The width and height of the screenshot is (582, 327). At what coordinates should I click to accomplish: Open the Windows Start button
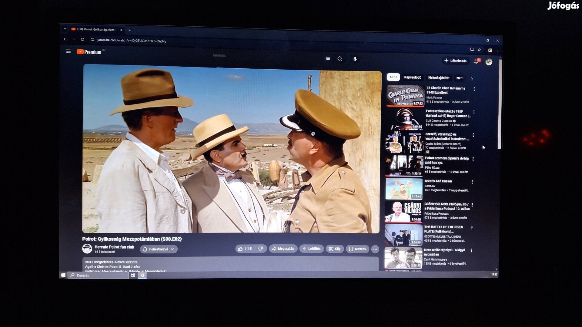pyautogui.click(x=63, y=275)
